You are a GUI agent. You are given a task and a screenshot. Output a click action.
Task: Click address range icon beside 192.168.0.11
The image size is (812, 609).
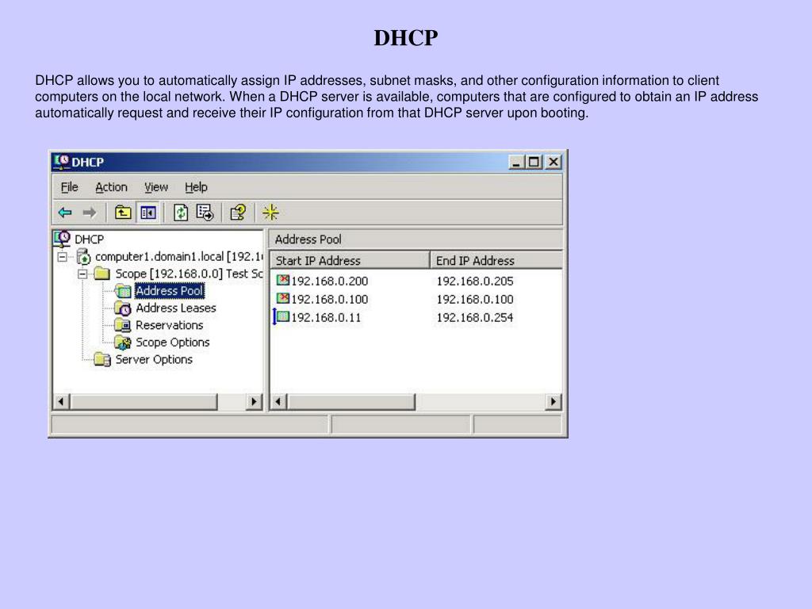283,316
